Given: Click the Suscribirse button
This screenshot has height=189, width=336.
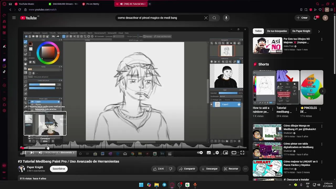Looking at the screenshot, I should (x=59, y=169).
